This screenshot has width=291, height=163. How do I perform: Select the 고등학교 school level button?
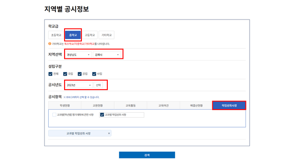coord(90,35)
